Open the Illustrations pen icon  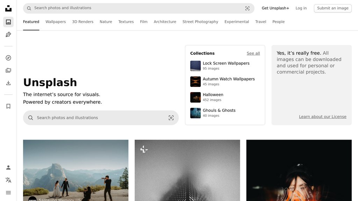[8, 34]
